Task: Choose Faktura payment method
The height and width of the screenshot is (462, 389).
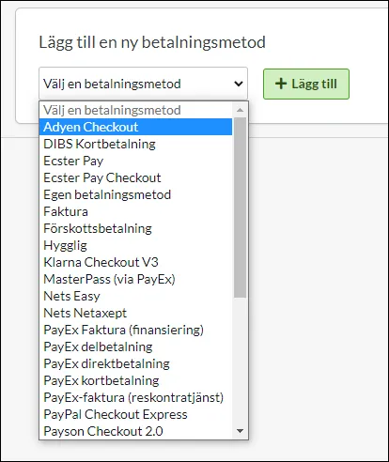Action: coord(135,211)
